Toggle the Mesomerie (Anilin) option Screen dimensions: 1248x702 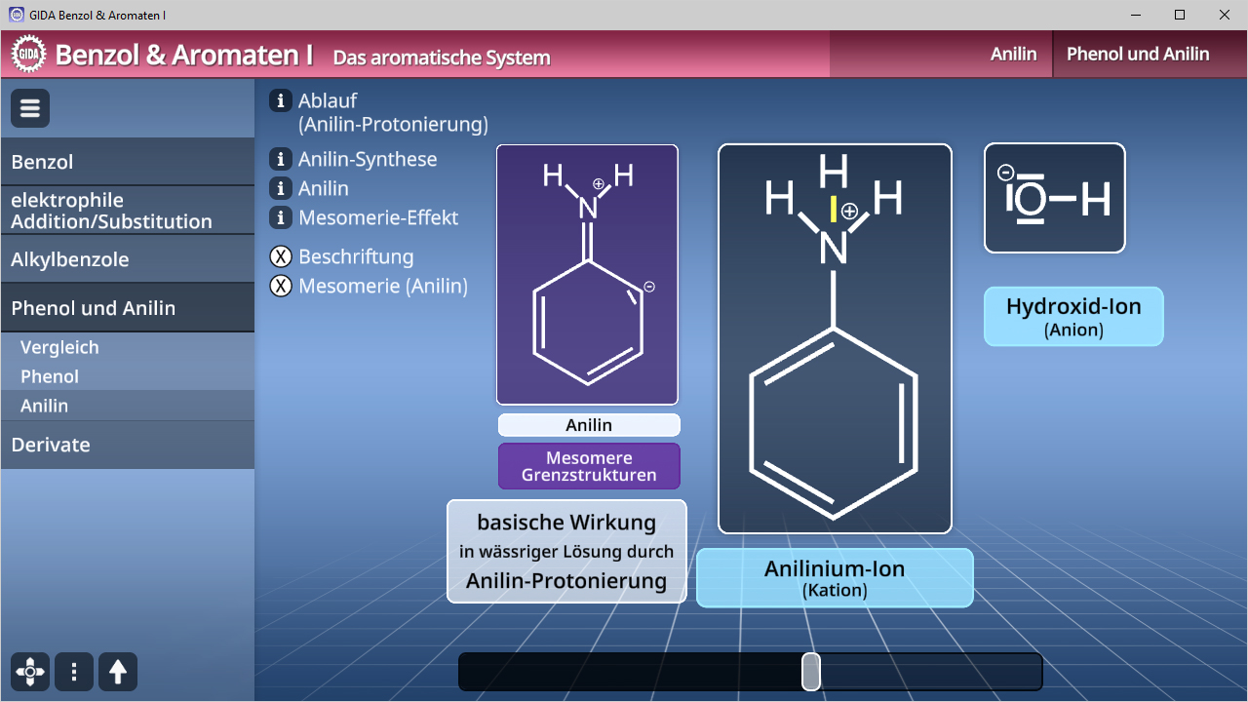(281, 286)
